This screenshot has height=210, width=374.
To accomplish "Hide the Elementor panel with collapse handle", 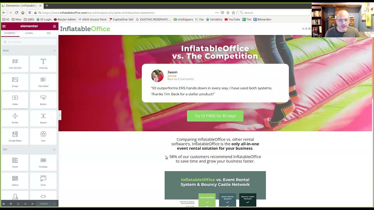I will click(x=60, y=115).
